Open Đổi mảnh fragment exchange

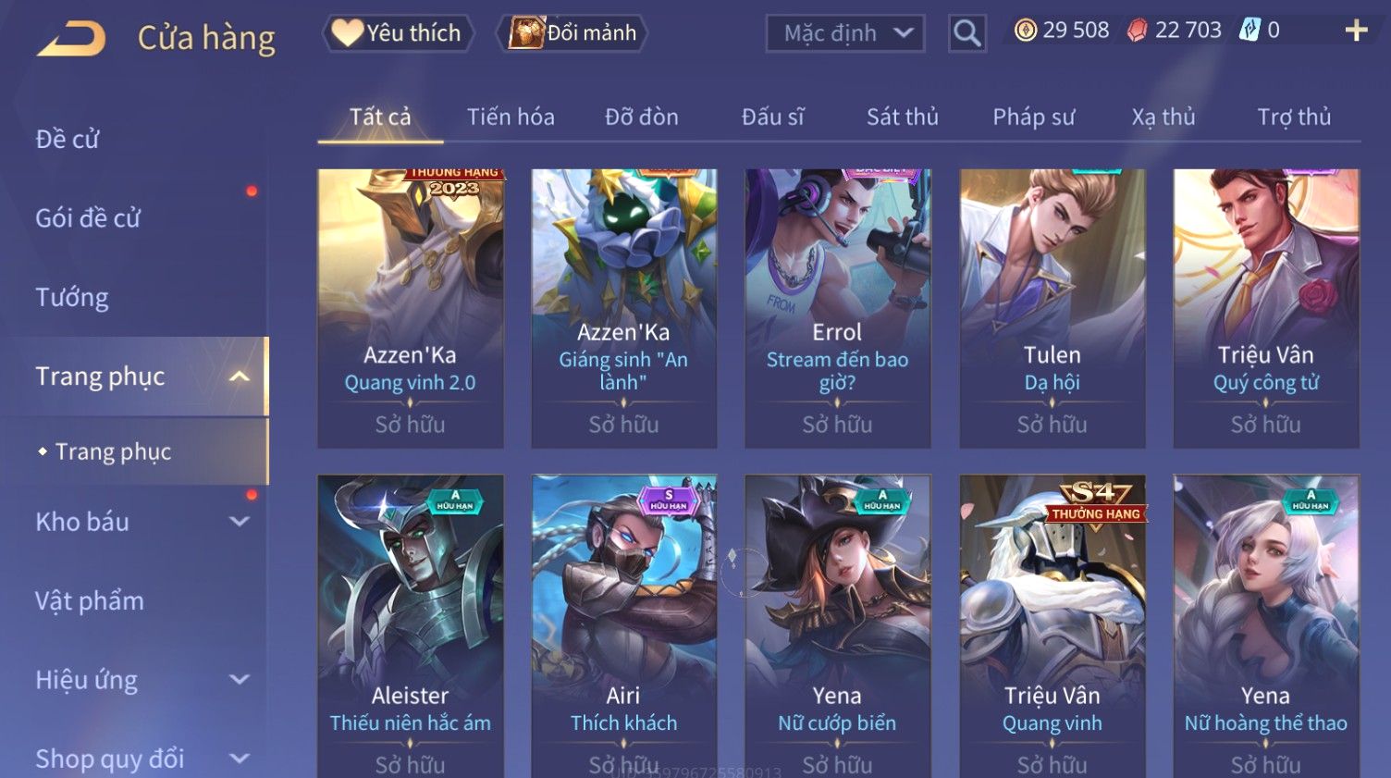[572, 33]
